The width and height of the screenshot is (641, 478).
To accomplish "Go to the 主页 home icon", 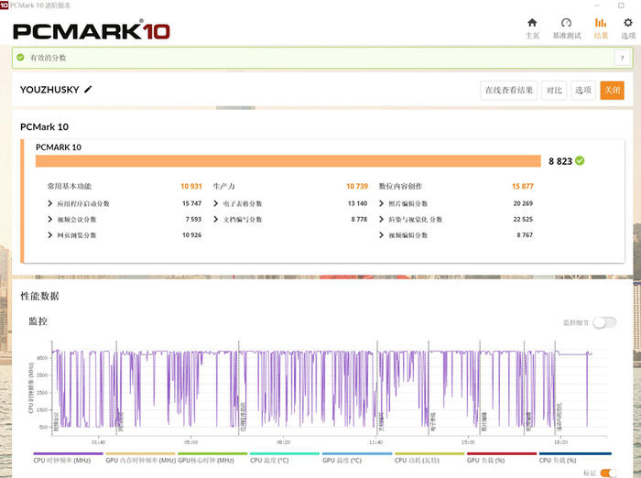I will click(532, 23).
